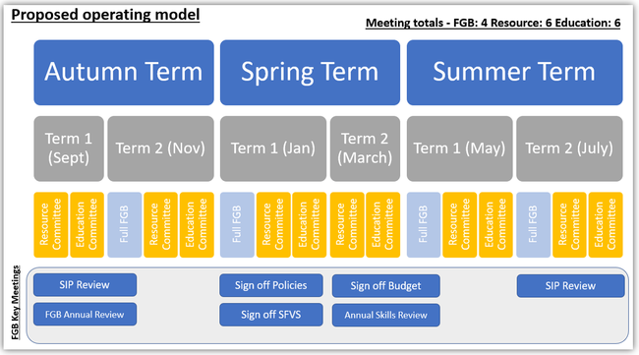Click the Resource Committee tile under Term 1 (Sept)
639x355 pixels.
point(51,225)
